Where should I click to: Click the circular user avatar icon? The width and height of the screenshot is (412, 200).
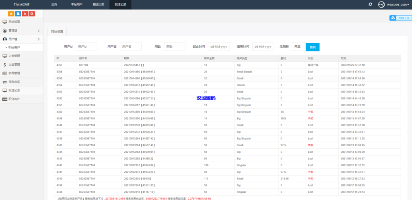(x=381, y=4)
